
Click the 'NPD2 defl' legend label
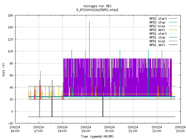pyautogui.click(x=157, y=30)
